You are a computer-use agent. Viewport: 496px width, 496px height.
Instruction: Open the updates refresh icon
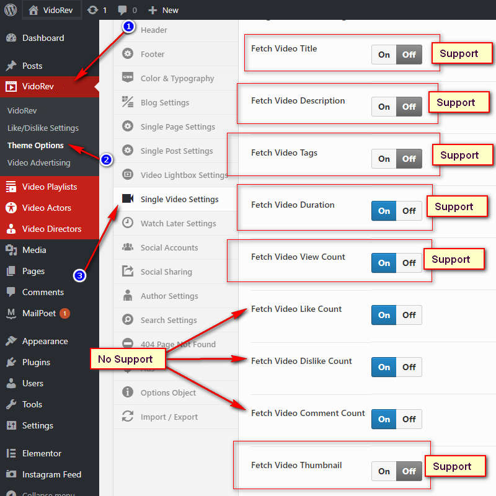click(92, 10)
